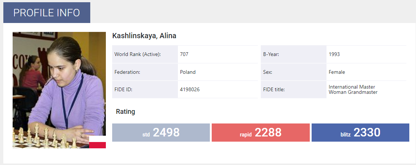This screenshot has width=416, height=165.
Task: Click the player profile photo
Action: pyautogui.click(x=59, y=90)
